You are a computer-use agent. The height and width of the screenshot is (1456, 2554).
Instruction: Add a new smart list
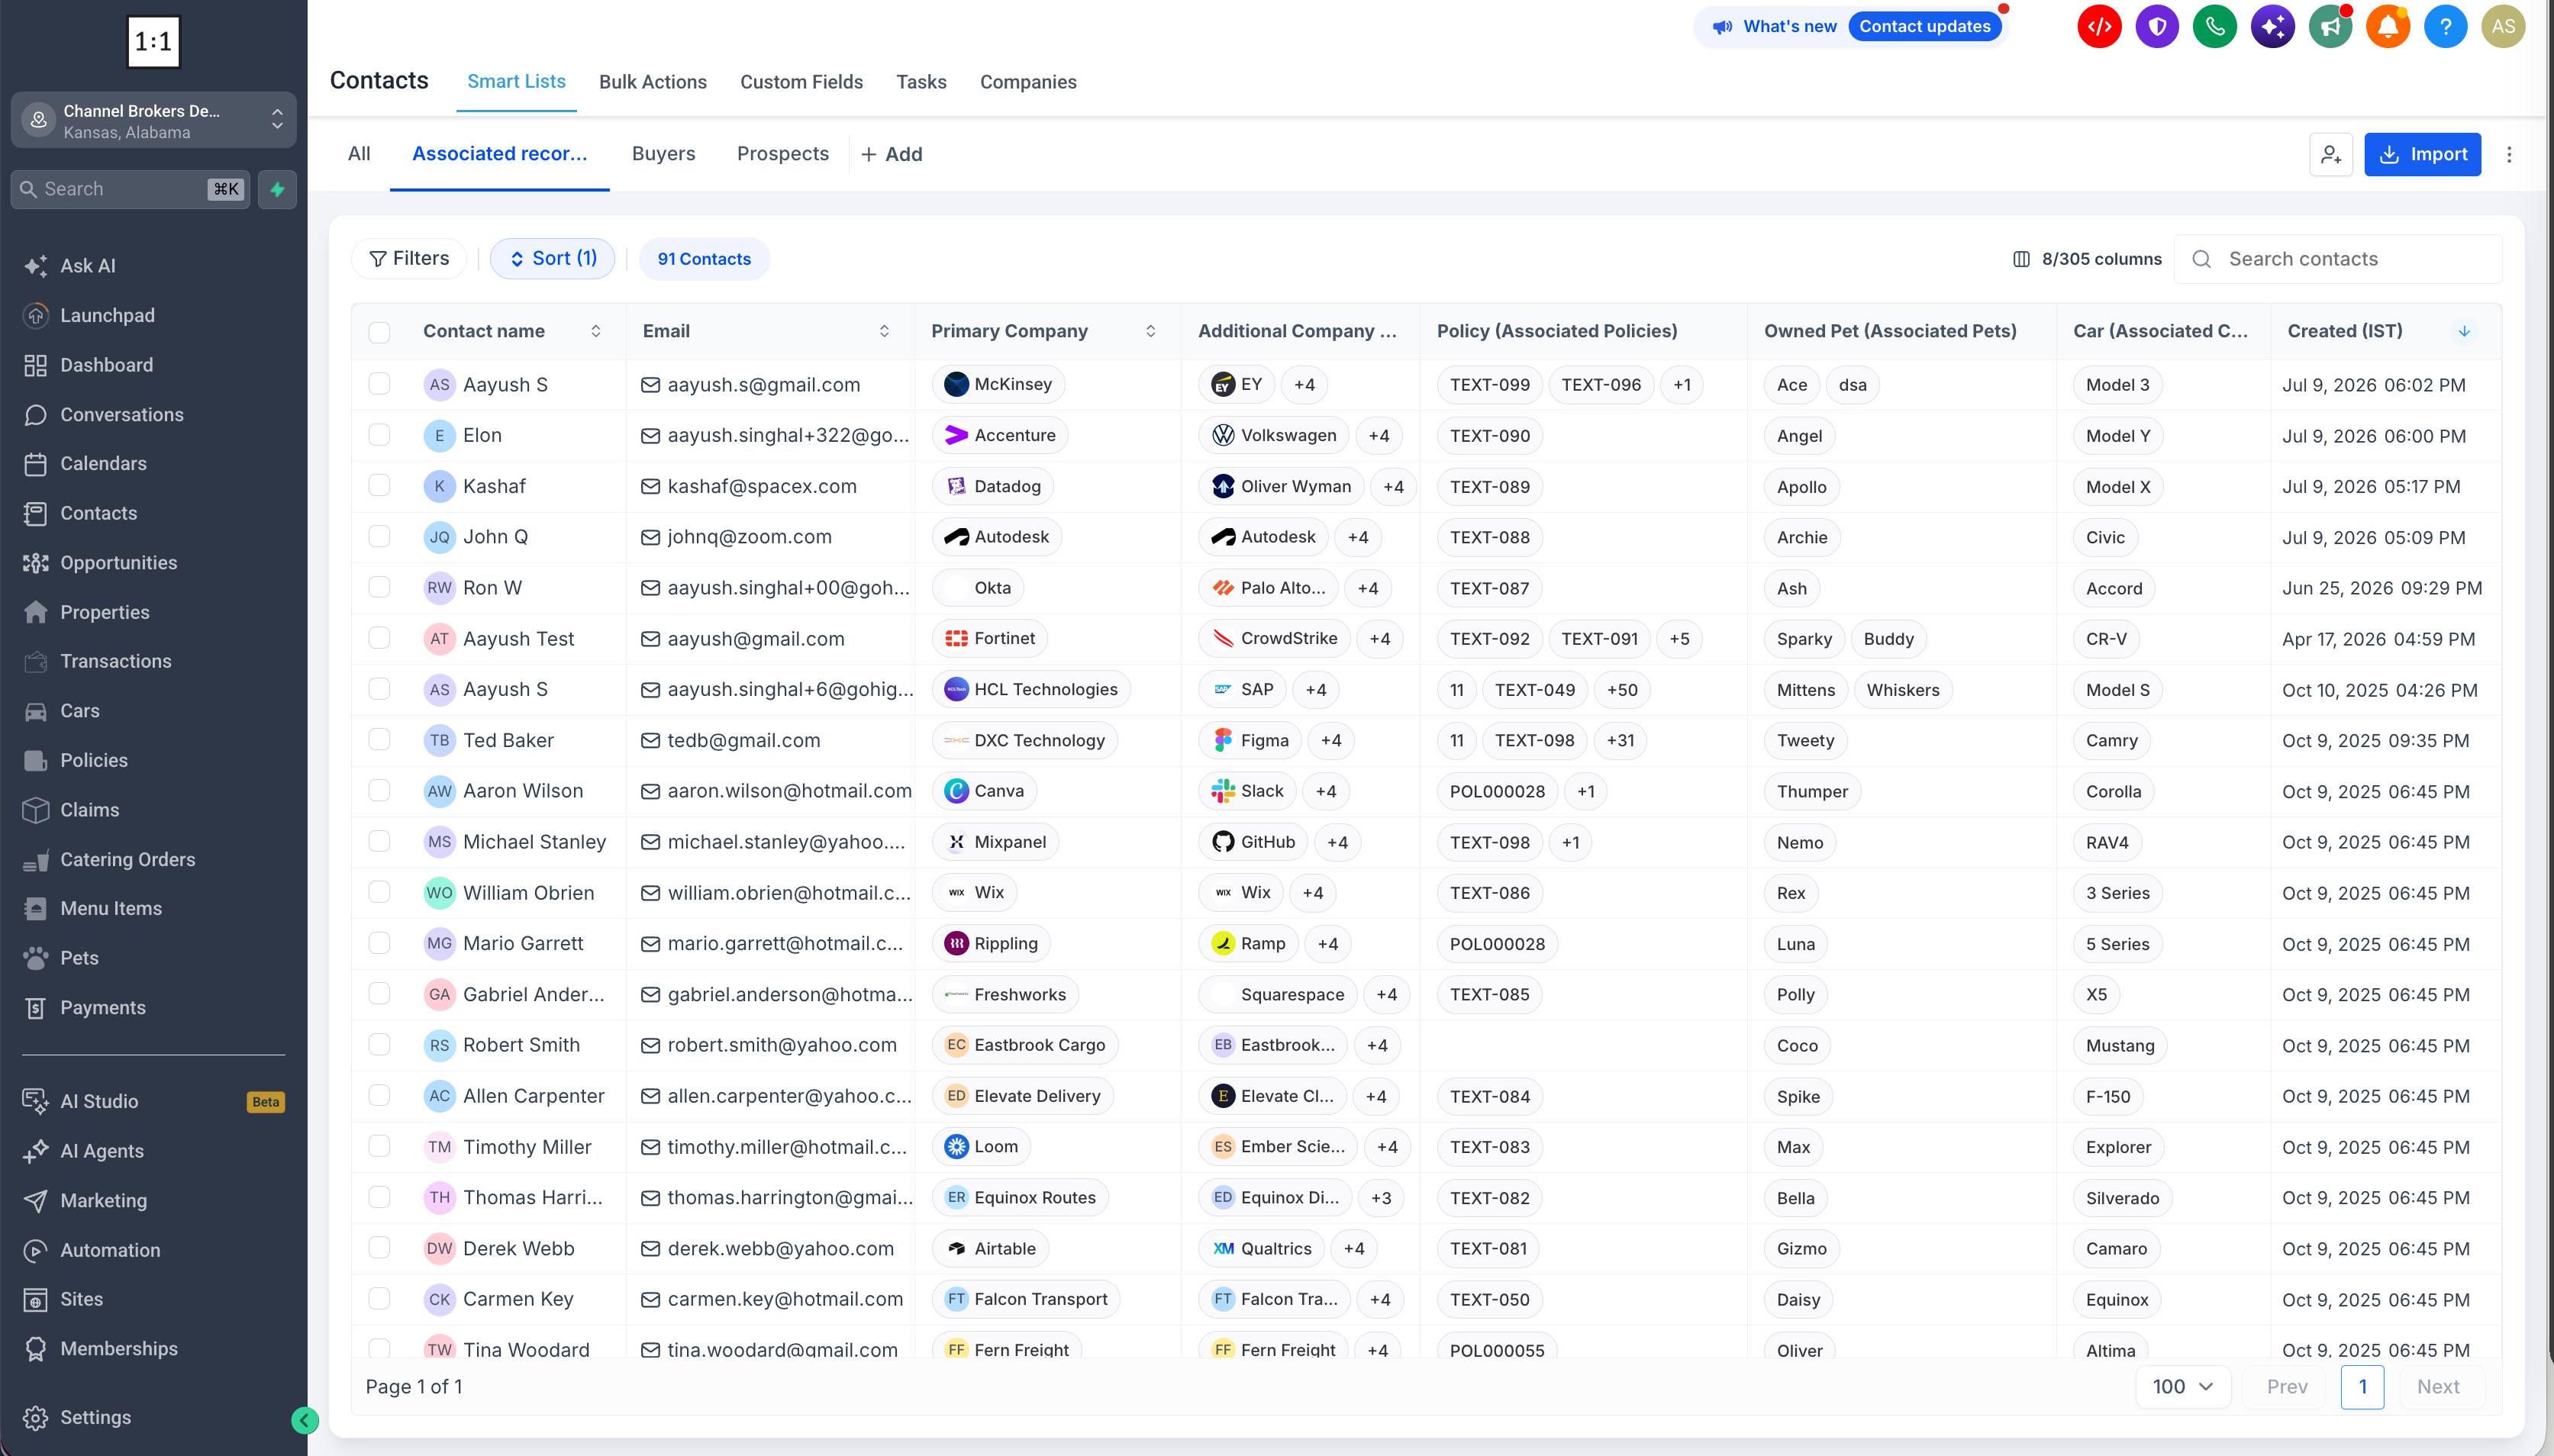pos(892,154)
